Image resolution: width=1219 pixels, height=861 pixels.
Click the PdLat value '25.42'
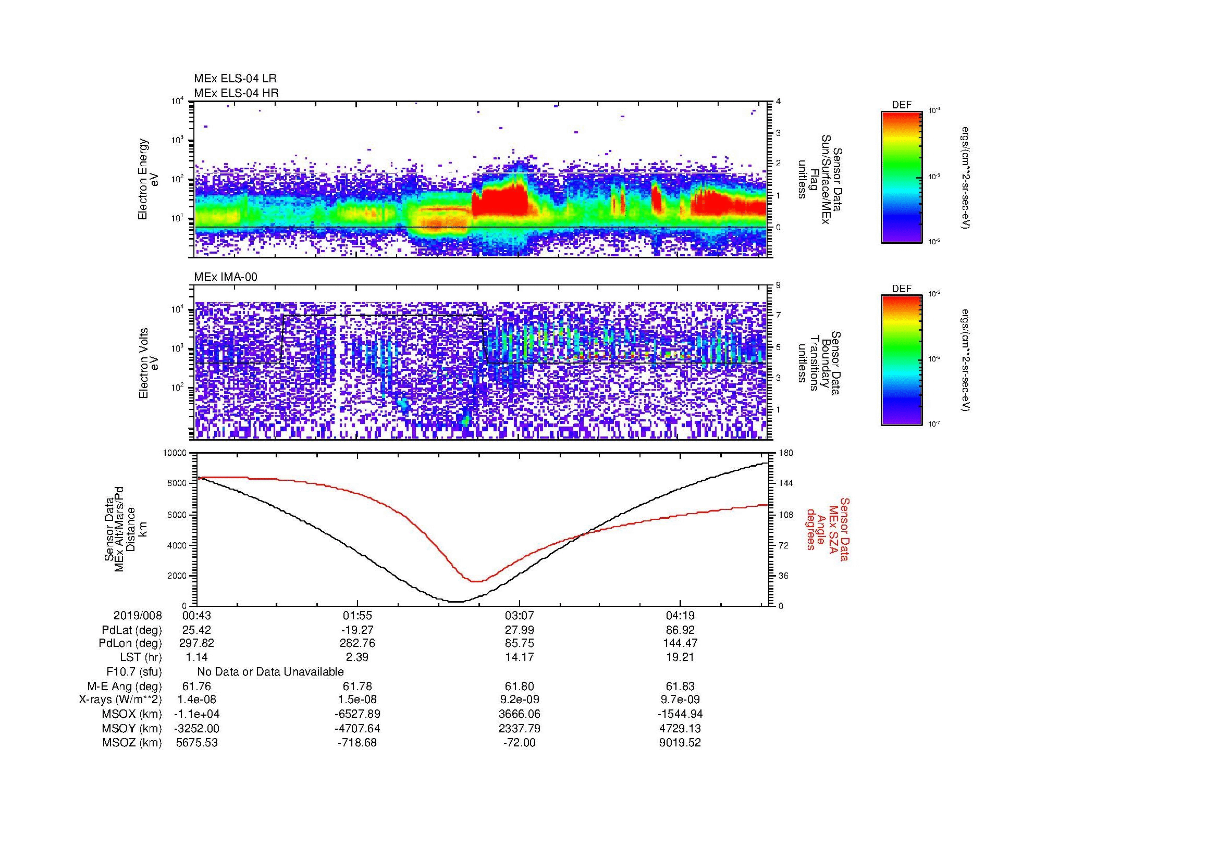197,630
